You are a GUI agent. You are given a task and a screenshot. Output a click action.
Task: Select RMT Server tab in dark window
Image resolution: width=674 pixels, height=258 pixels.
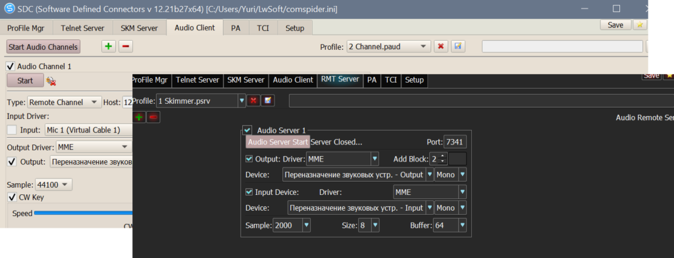coord(340,79)
